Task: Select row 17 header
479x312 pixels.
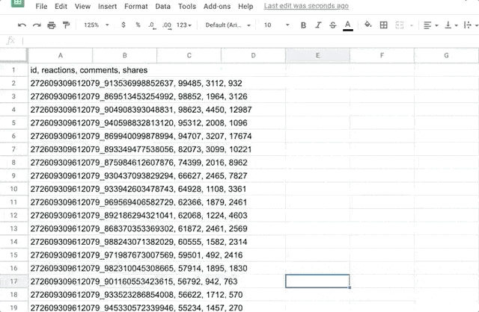Action: (x=13, y=281)
